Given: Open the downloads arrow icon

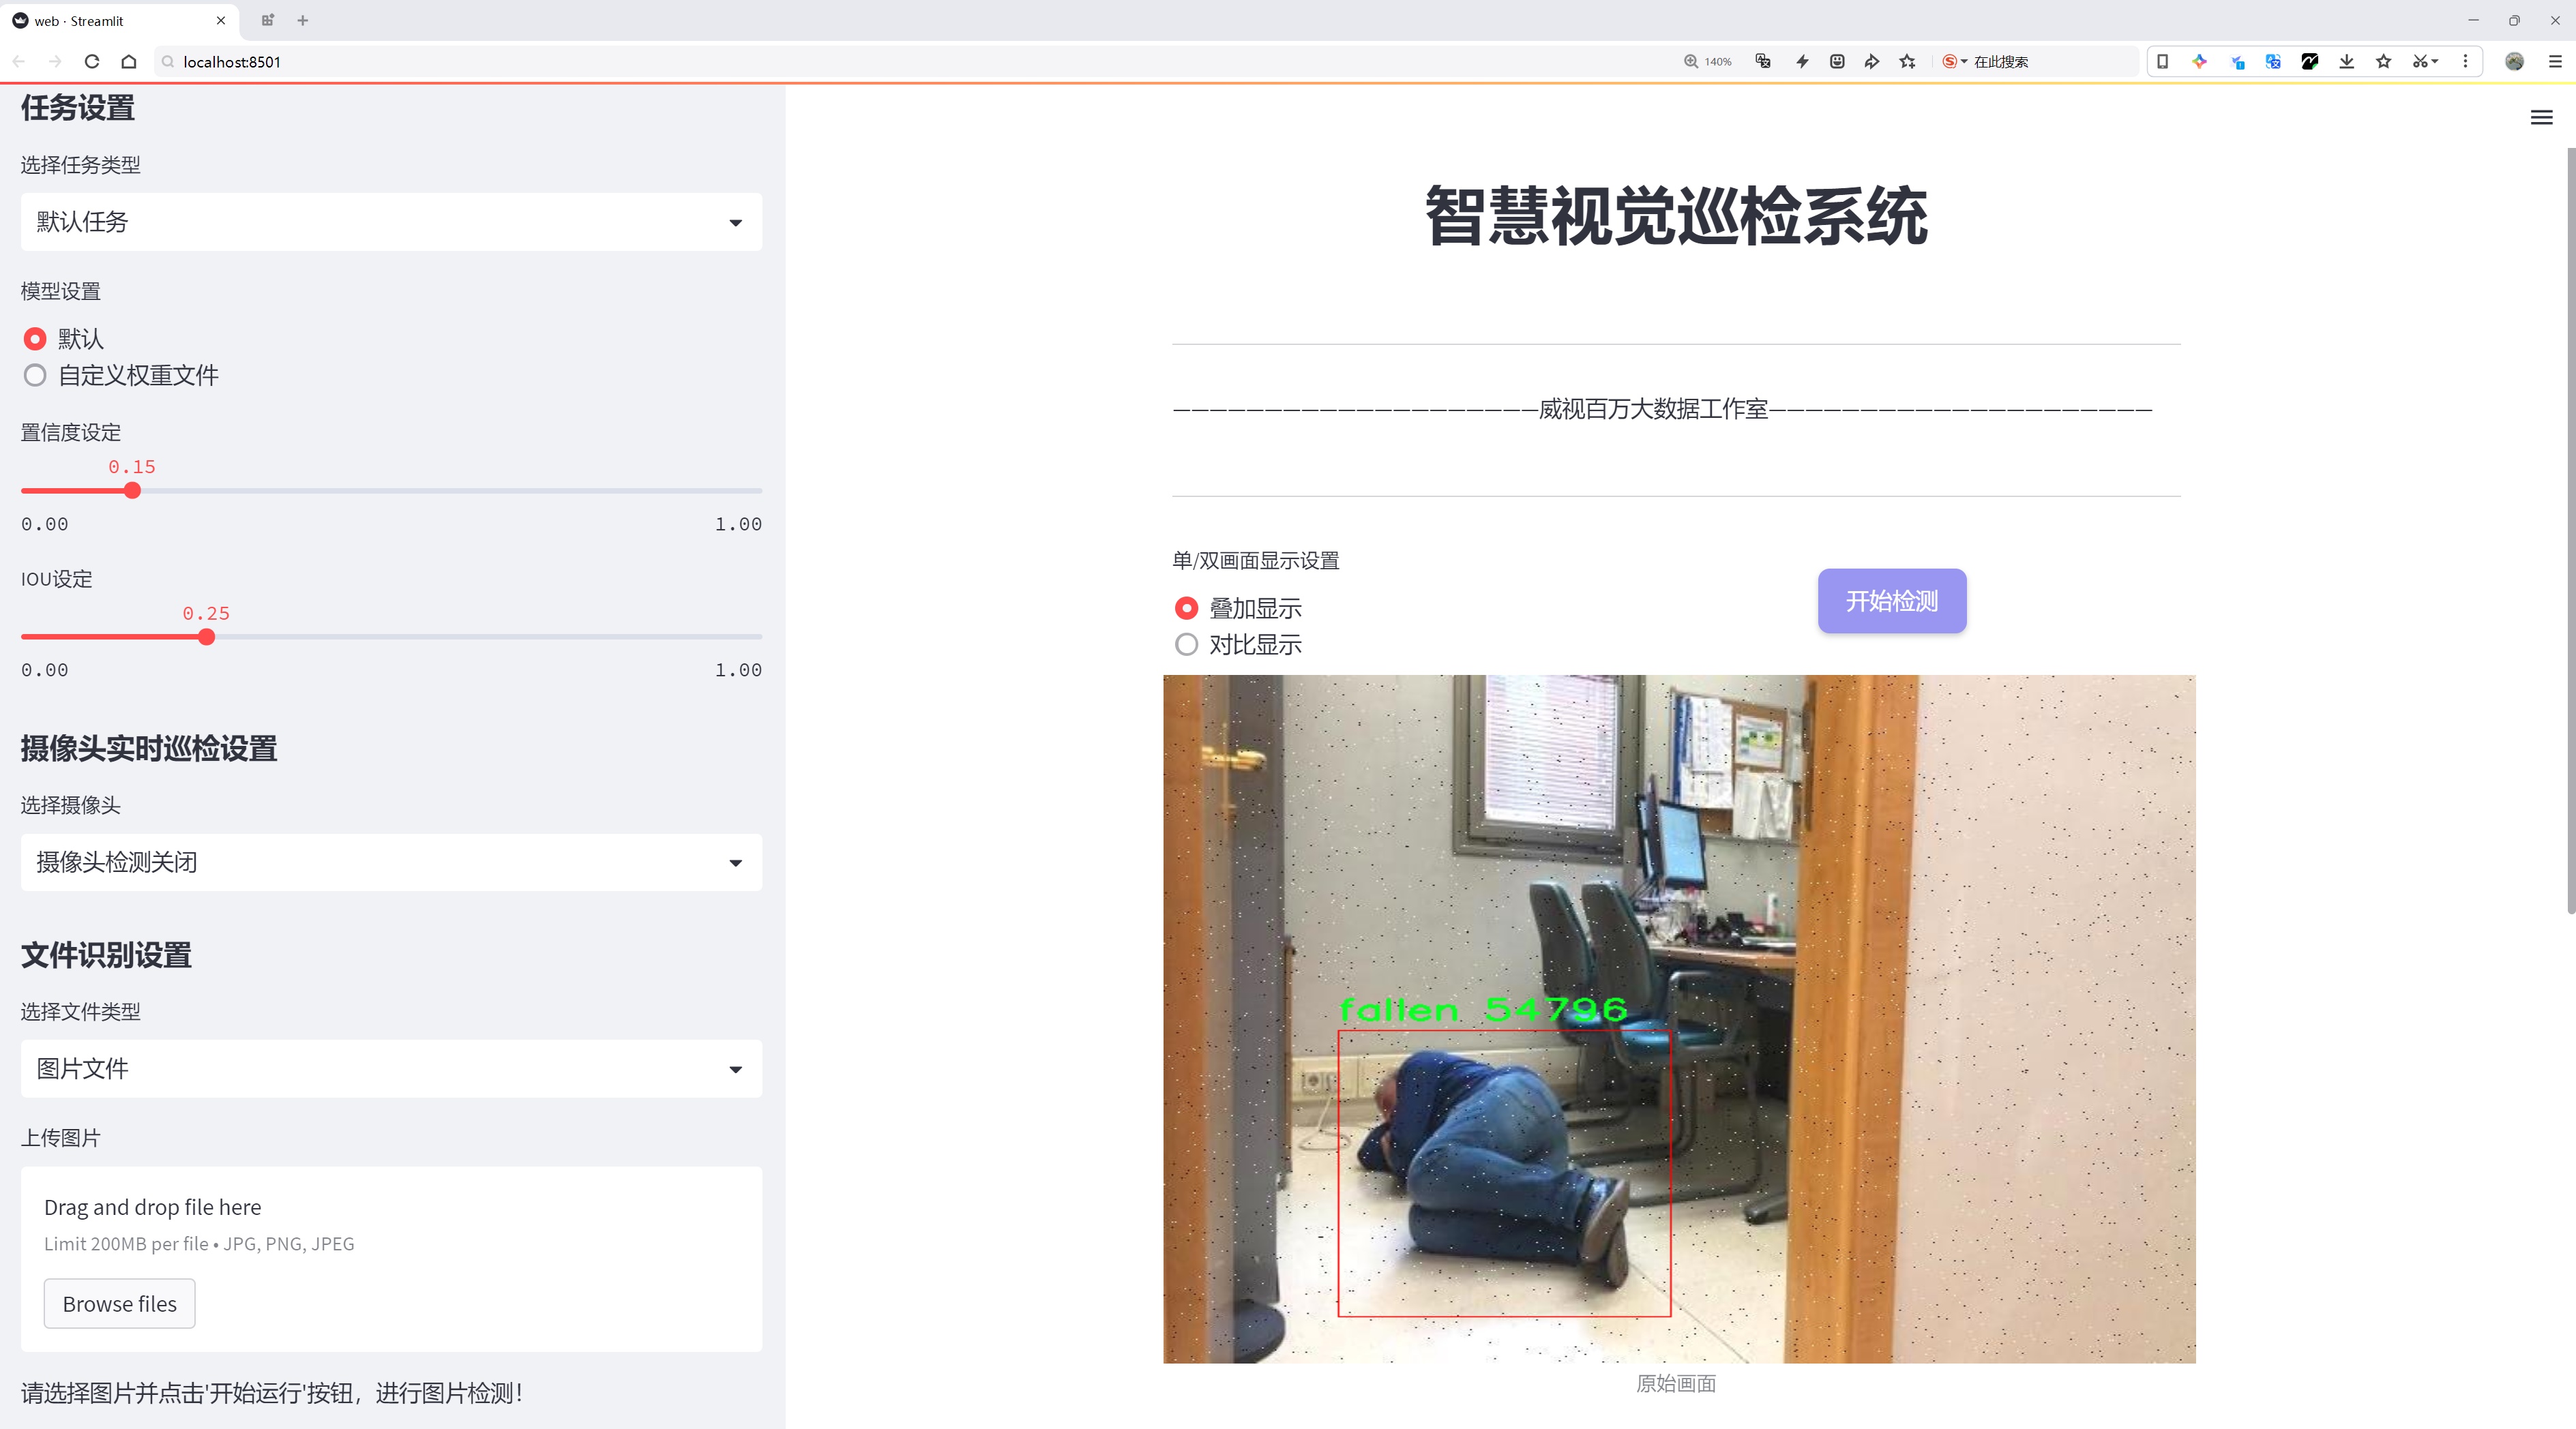Looking at the screenshot, I should click(2346, 62).
